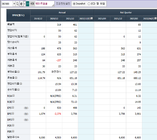Click the red -2,376 BPS value
This screenshot has width=157, height=140.
click(x=57, y=114)
